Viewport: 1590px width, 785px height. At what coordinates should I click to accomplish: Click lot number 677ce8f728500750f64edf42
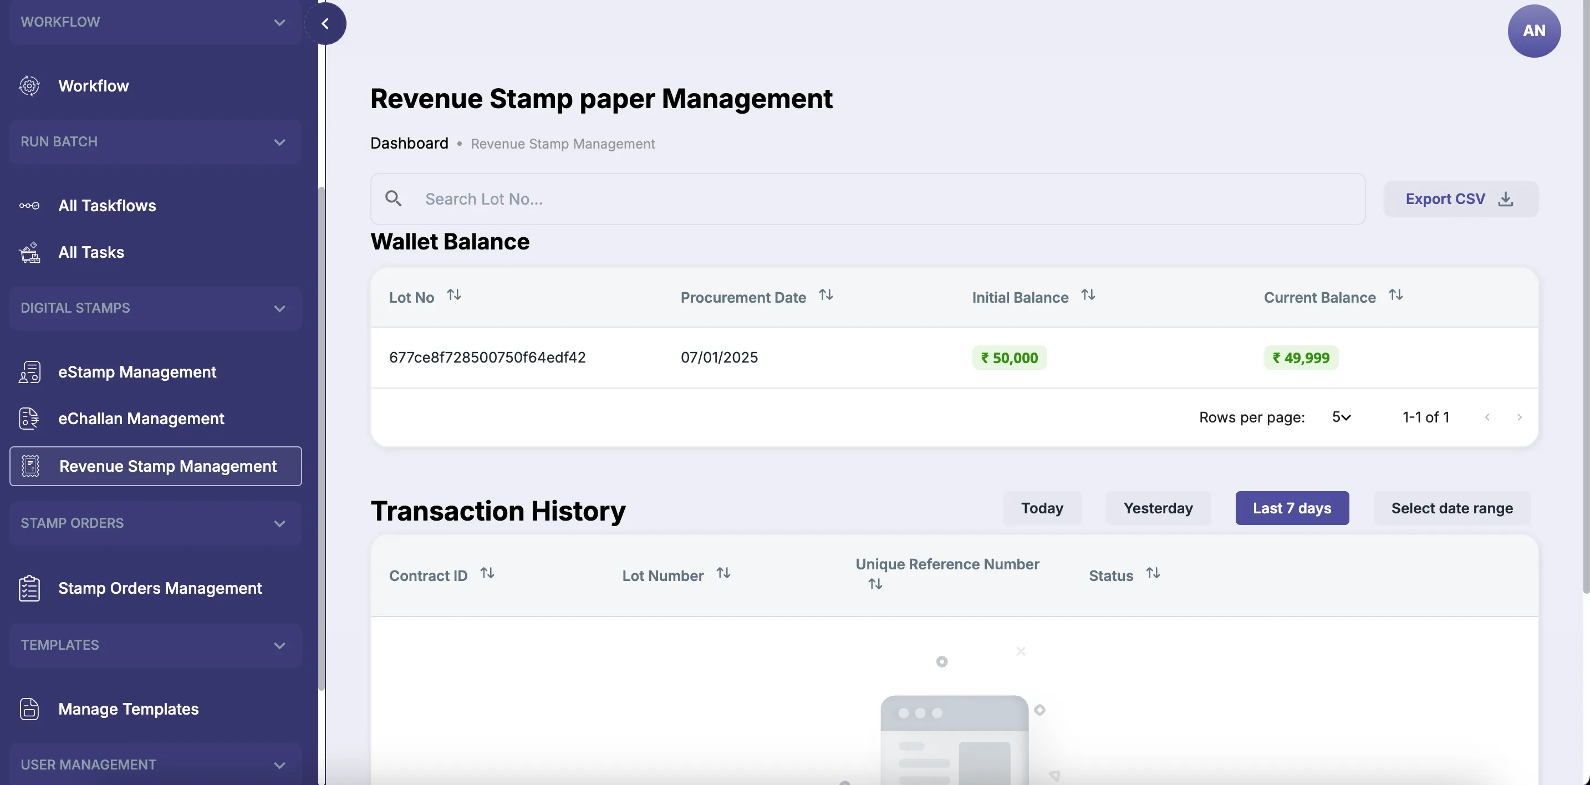487,358
